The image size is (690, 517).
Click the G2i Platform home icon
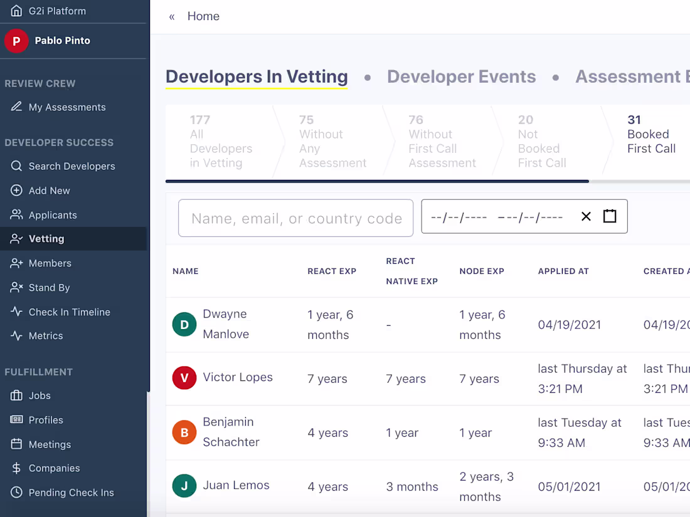[16, 11]
